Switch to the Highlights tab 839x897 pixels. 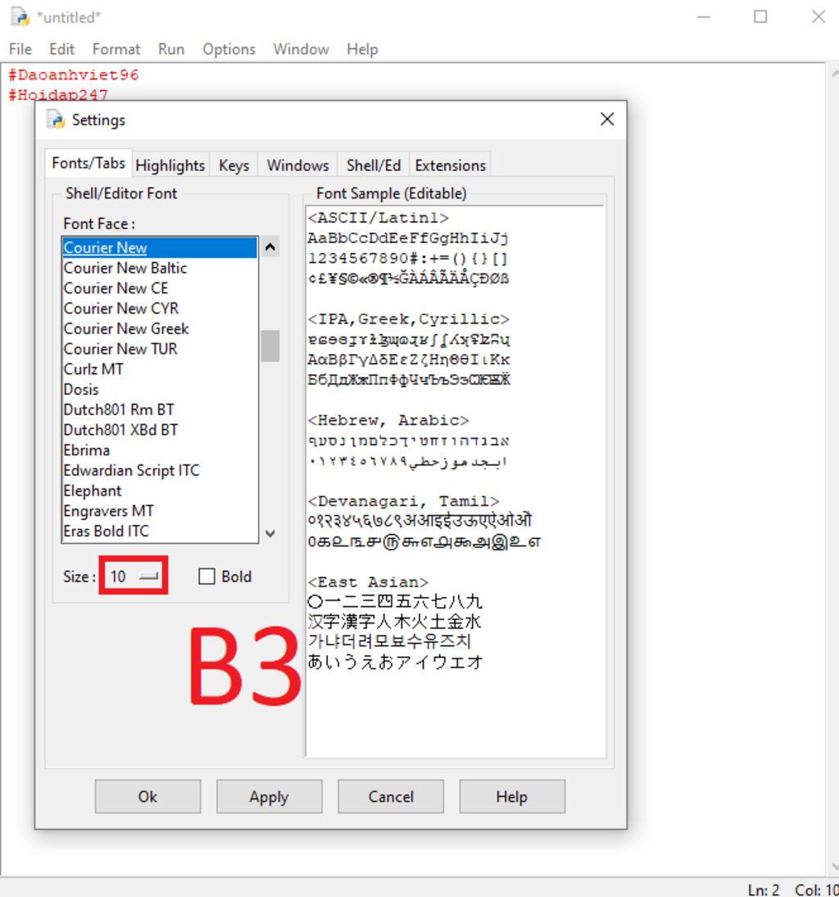pyautogui.click(x=170, y=165)
